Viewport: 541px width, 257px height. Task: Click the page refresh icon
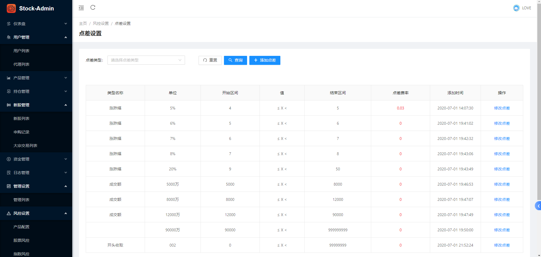(93, 8)
